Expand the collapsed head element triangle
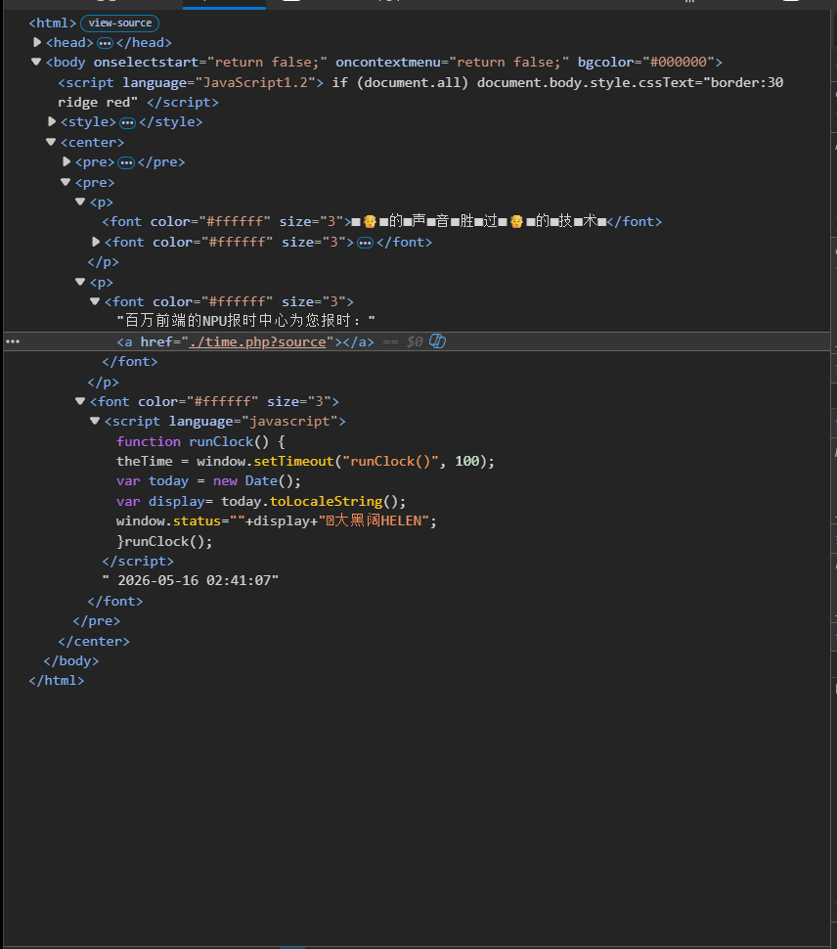837x949 pixels. pyautogui.click(x=37, y=42)
